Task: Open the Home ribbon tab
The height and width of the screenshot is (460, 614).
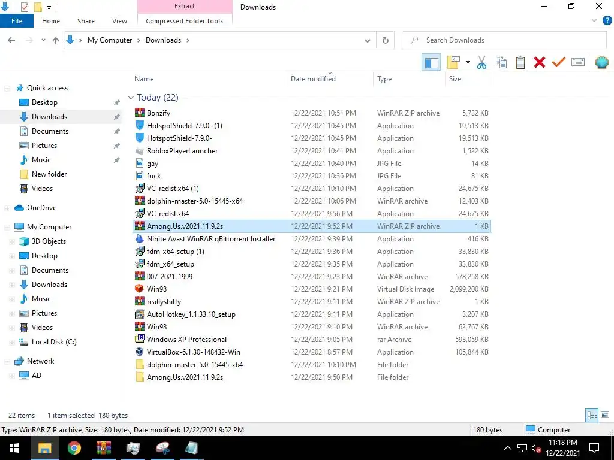Action: [x=51, y=21]
